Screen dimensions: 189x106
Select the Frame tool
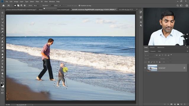point(2,29)
